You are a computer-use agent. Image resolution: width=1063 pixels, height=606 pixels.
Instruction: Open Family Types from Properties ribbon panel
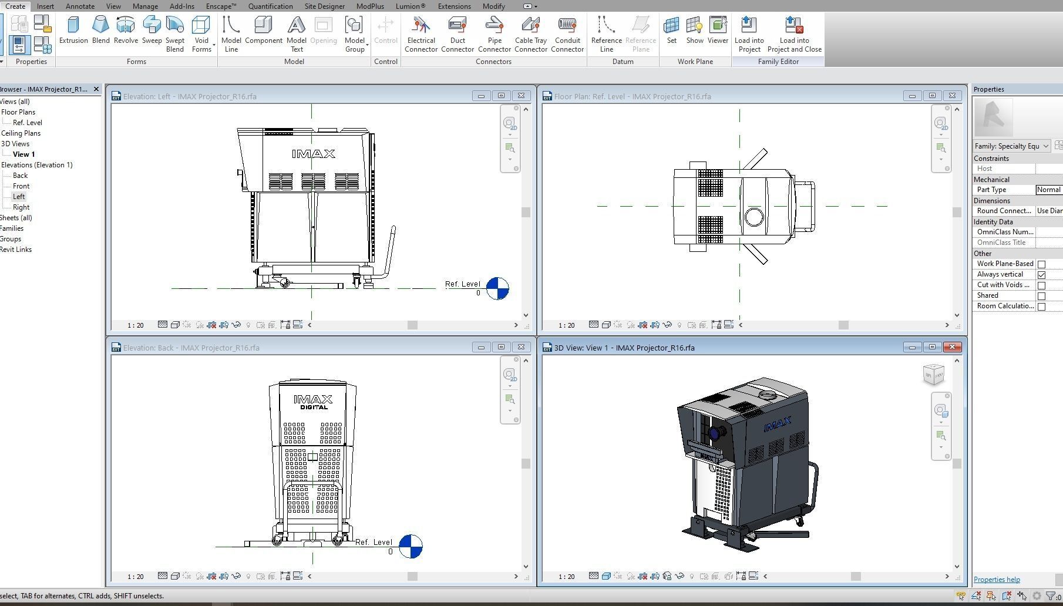click(42, 45)
